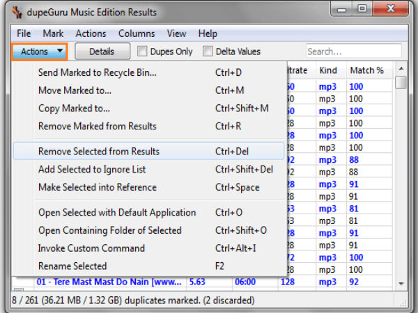Click the status bar duplicates marked text
This screenshot has width=418, height=313.
tap(133, 300)
